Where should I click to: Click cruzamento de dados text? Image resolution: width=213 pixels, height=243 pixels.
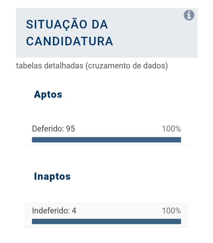point(127,65)
